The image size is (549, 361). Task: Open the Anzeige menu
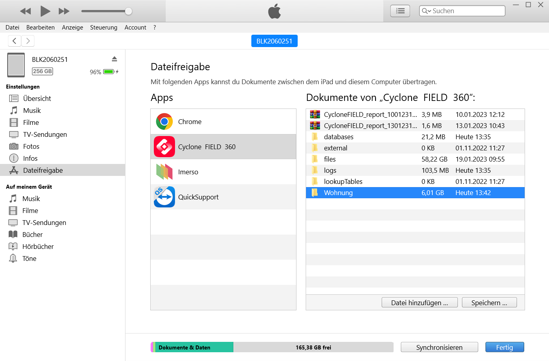point(72,28)
